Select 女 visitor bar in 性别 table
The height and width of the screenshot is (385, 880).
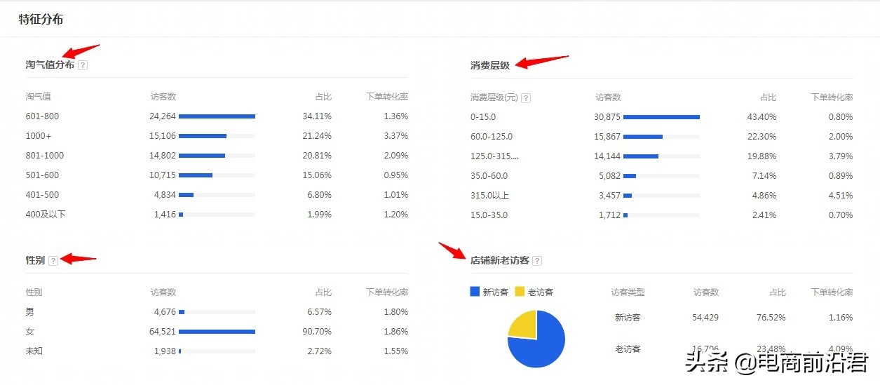coord(217,332)
